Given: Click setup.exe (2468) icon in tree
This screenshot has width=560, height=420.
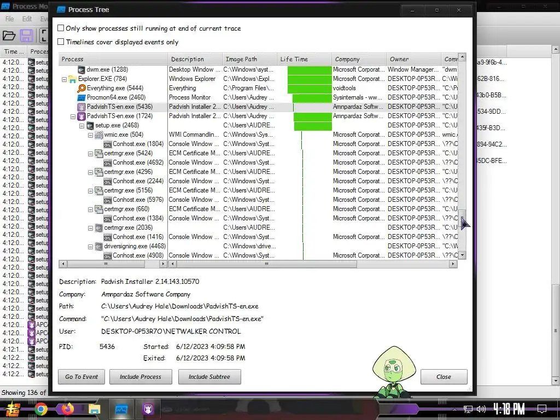Looking at the screenshot, I should click(90, 125).
